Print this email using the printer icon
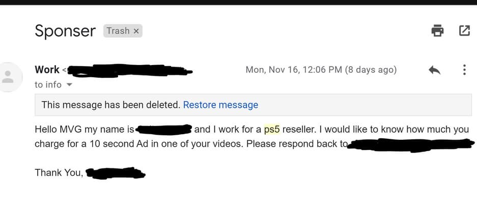Viewport: 477px width, 210px height. coord(437,31)
